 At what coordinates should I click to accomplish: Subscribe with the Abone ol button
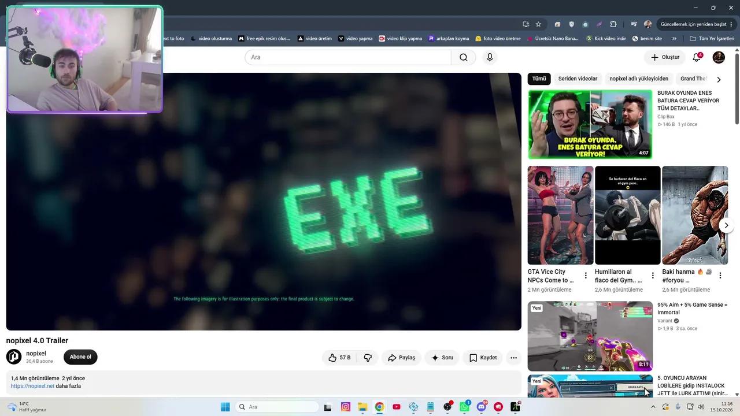80,357
